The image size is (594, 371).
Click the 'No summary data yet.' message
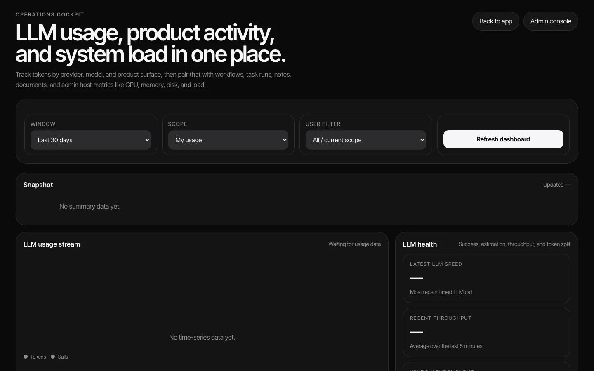90,206
